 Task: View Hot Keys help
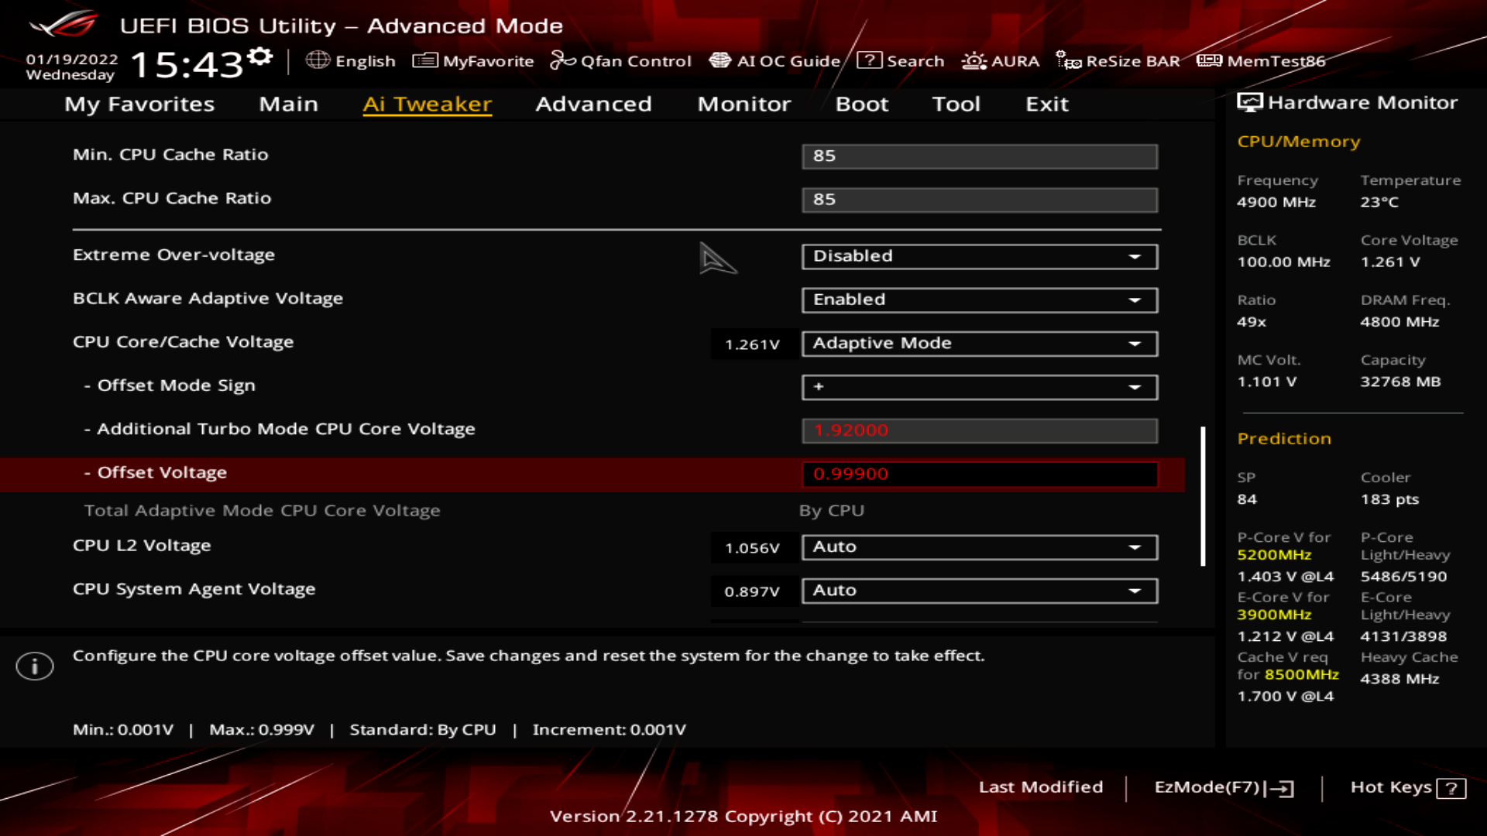(x=1407, y=787)
